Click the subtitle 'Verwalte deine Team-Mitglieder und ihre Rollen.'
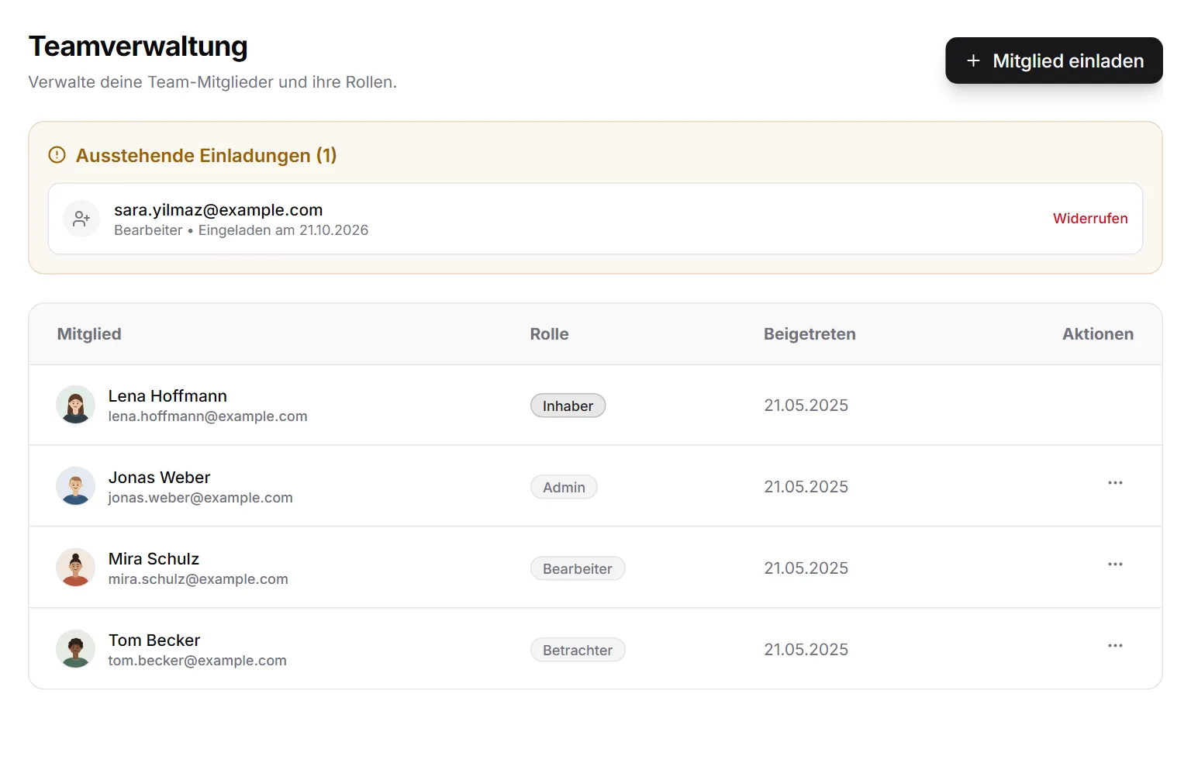 click(x=212, y=82)
